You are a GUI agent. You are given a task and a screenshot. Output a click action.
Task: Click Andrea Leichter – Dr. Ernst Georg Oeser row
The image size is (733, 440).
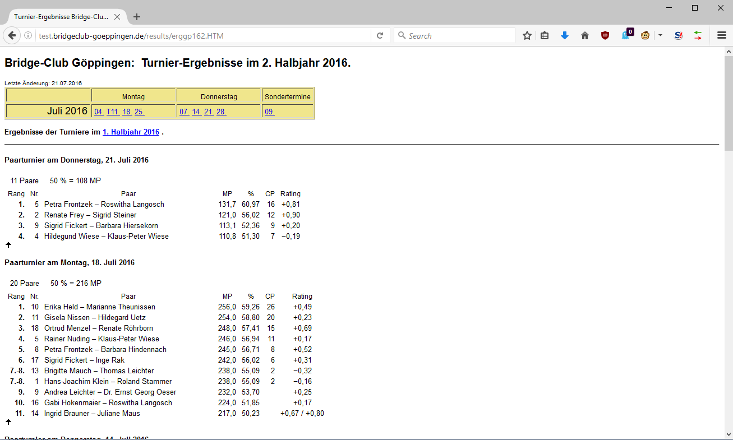coord(165,392)
